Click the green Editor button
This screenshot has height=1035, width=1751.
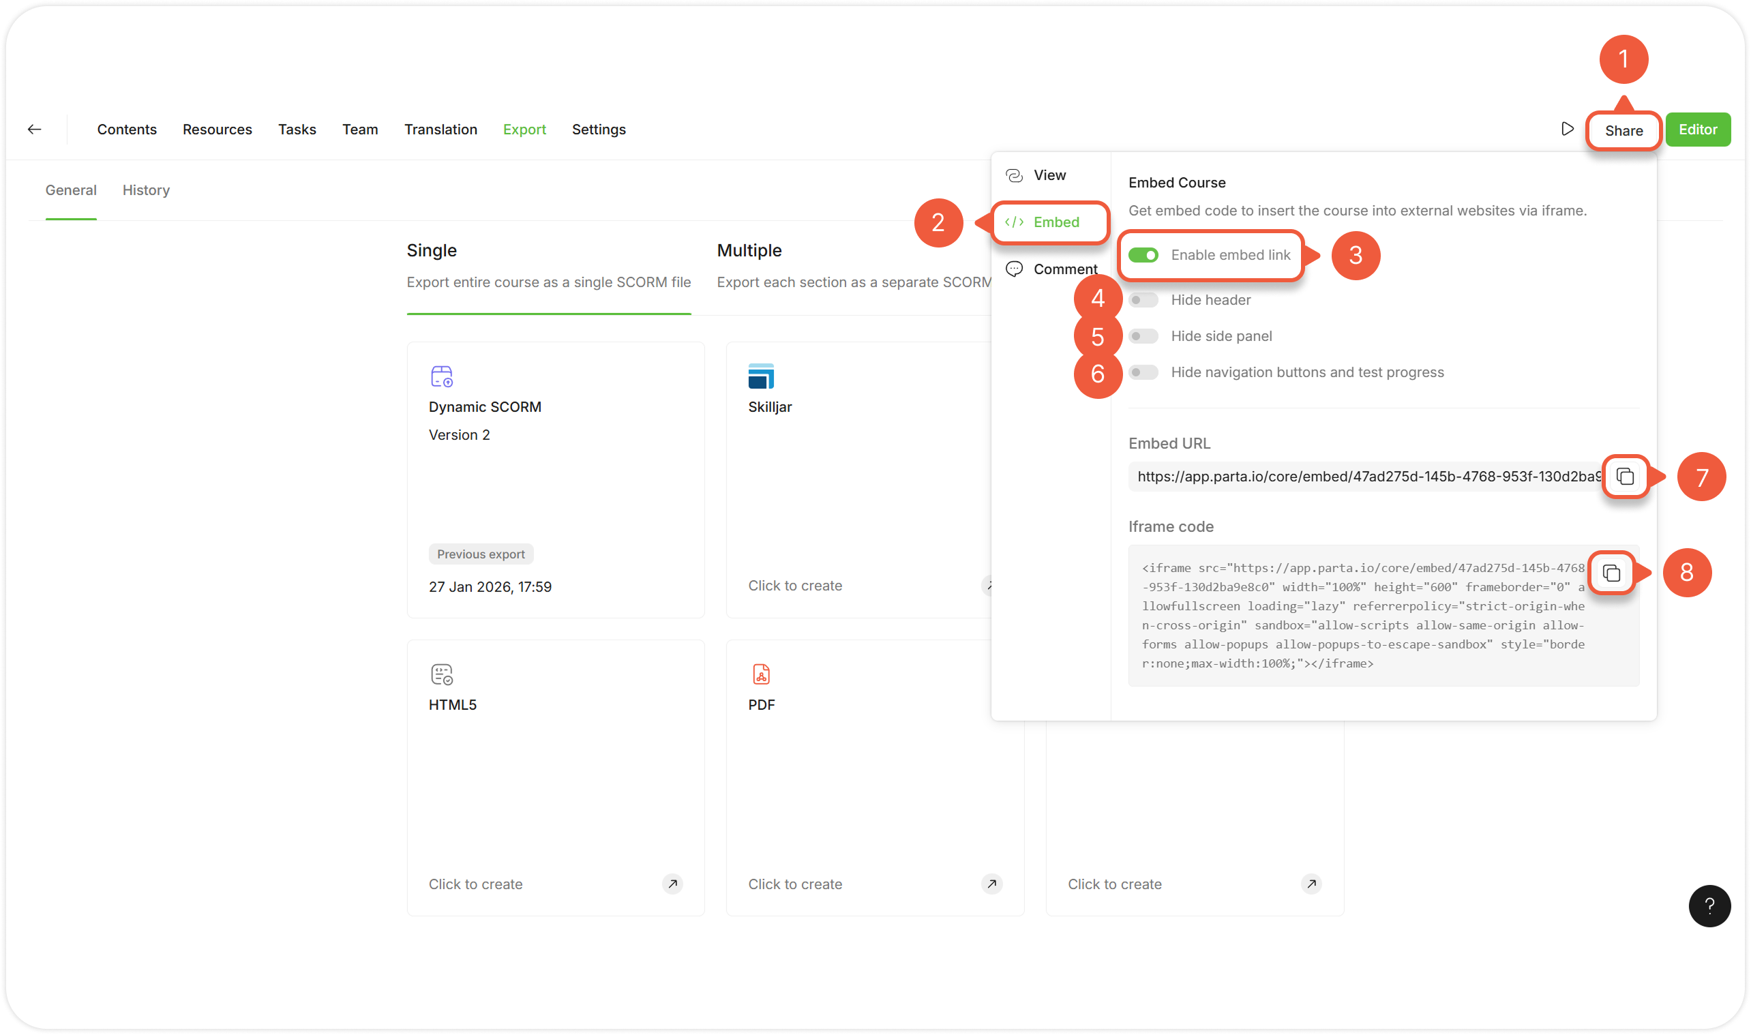click(x=1697, y=130)
